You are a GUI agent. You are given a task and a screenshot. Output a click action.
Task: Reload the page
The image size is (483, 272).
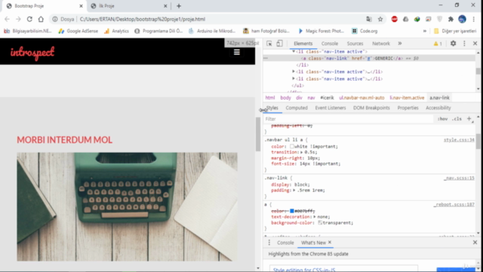[29, 19]
